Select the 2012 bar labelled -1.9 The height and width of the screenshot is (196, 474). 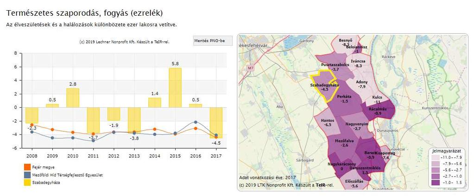coord(114,114)
